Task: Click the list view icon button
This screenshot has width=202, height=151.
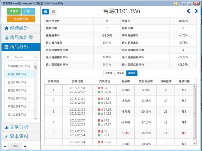Action: coord(46,11)
